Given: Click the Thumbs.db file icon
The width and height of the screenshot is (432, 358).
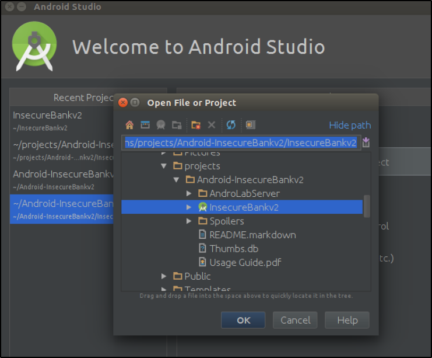Looking at the screenshot, I should pos(202,248).
